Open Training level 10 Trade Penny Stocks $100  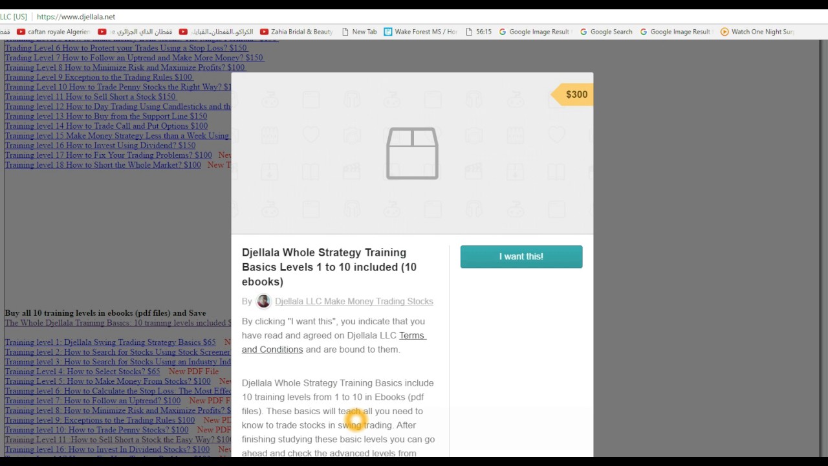97,429
